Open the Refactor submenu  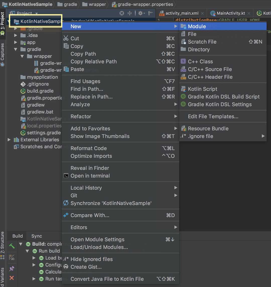pos(120,117)
